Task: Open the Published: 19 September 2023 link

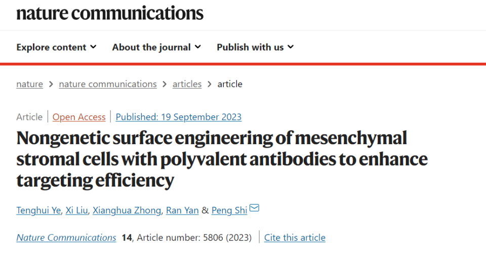Action: 178,117
